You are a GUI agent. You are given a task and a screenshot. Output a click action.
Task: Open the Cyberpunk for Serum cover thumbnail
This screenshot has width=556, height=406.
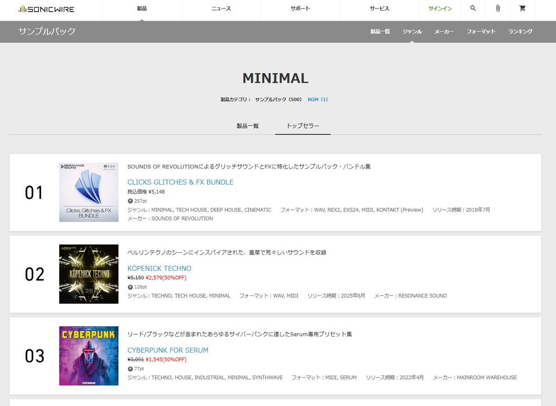pyautogui.click(x=89, y=356)
